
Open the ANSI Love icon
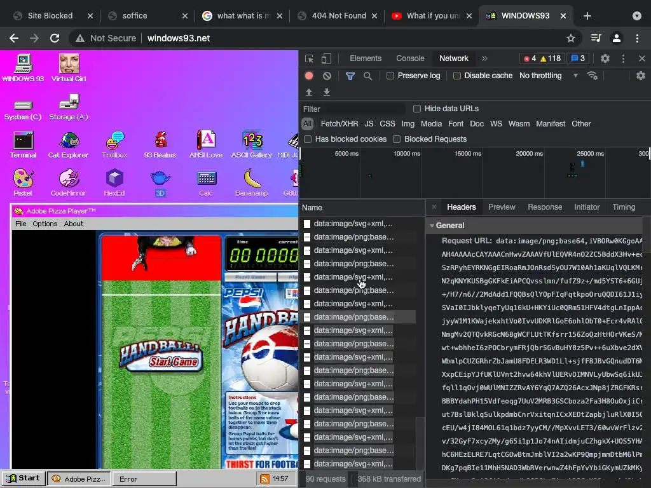point(206,146)
